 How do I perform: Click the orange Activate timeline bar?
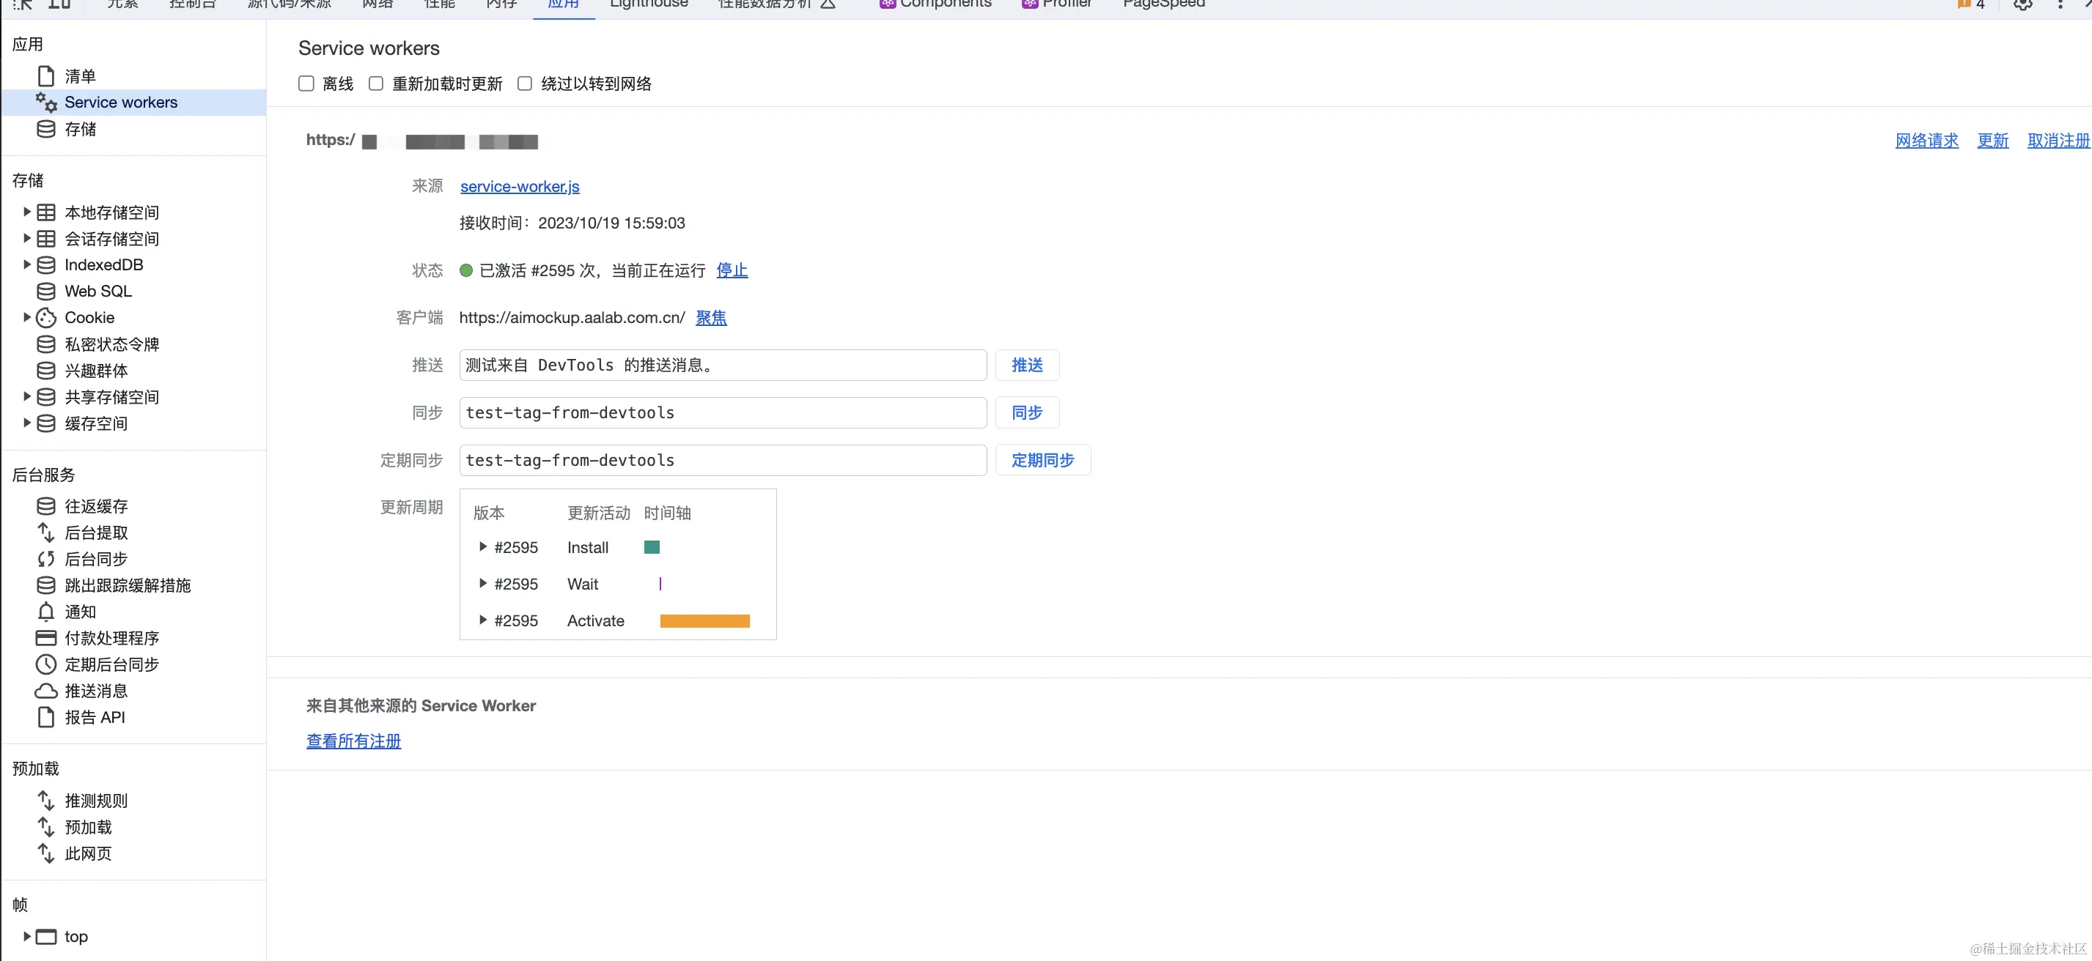point(704,621)
